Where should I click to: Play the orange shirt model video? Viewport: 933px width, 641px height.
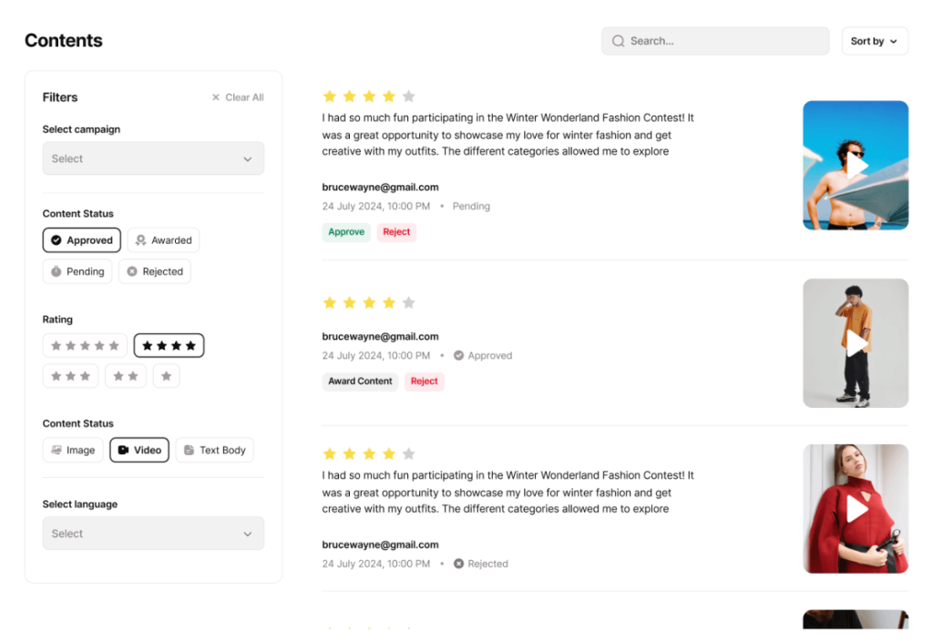pyautogui.click(x=856, y=343)
